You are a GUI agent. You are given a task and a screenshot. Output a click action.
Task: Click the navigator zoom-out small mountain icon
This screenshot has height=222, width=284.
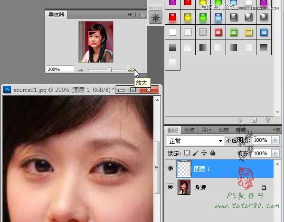pyautogui.click(x=80, y=70)
